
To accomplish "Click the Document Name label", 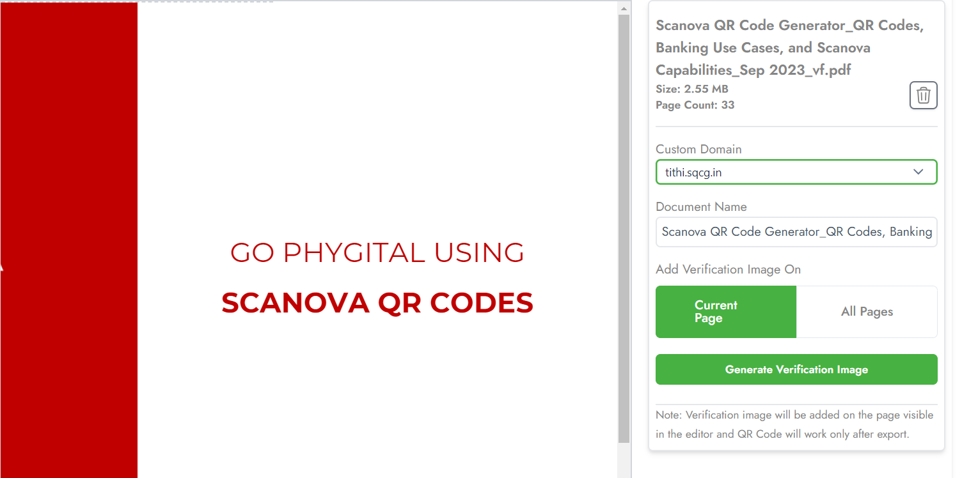I will click(701, 207).
